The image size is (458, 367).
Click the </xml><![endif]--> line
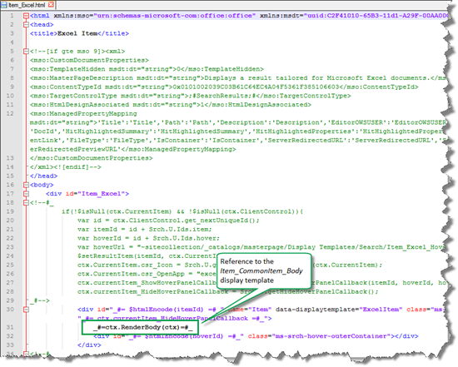click(66, 167)
